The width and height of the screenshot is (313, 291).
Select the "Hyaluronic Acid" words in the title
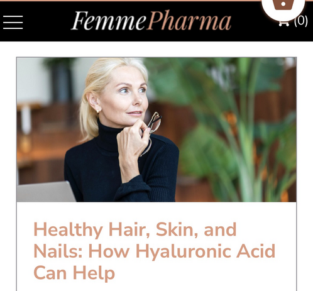pos(206,251)
